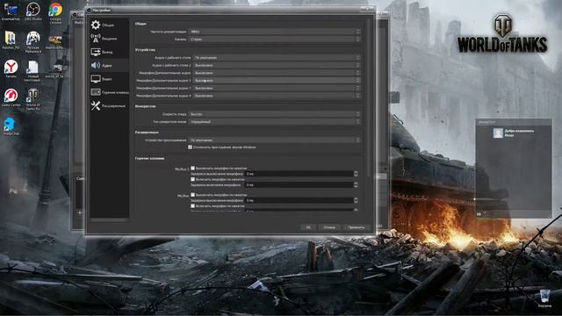Adjust Mic/Aux 1 unmute delay stepper
This screenshot has height=316, width=562.
(356, 185)
